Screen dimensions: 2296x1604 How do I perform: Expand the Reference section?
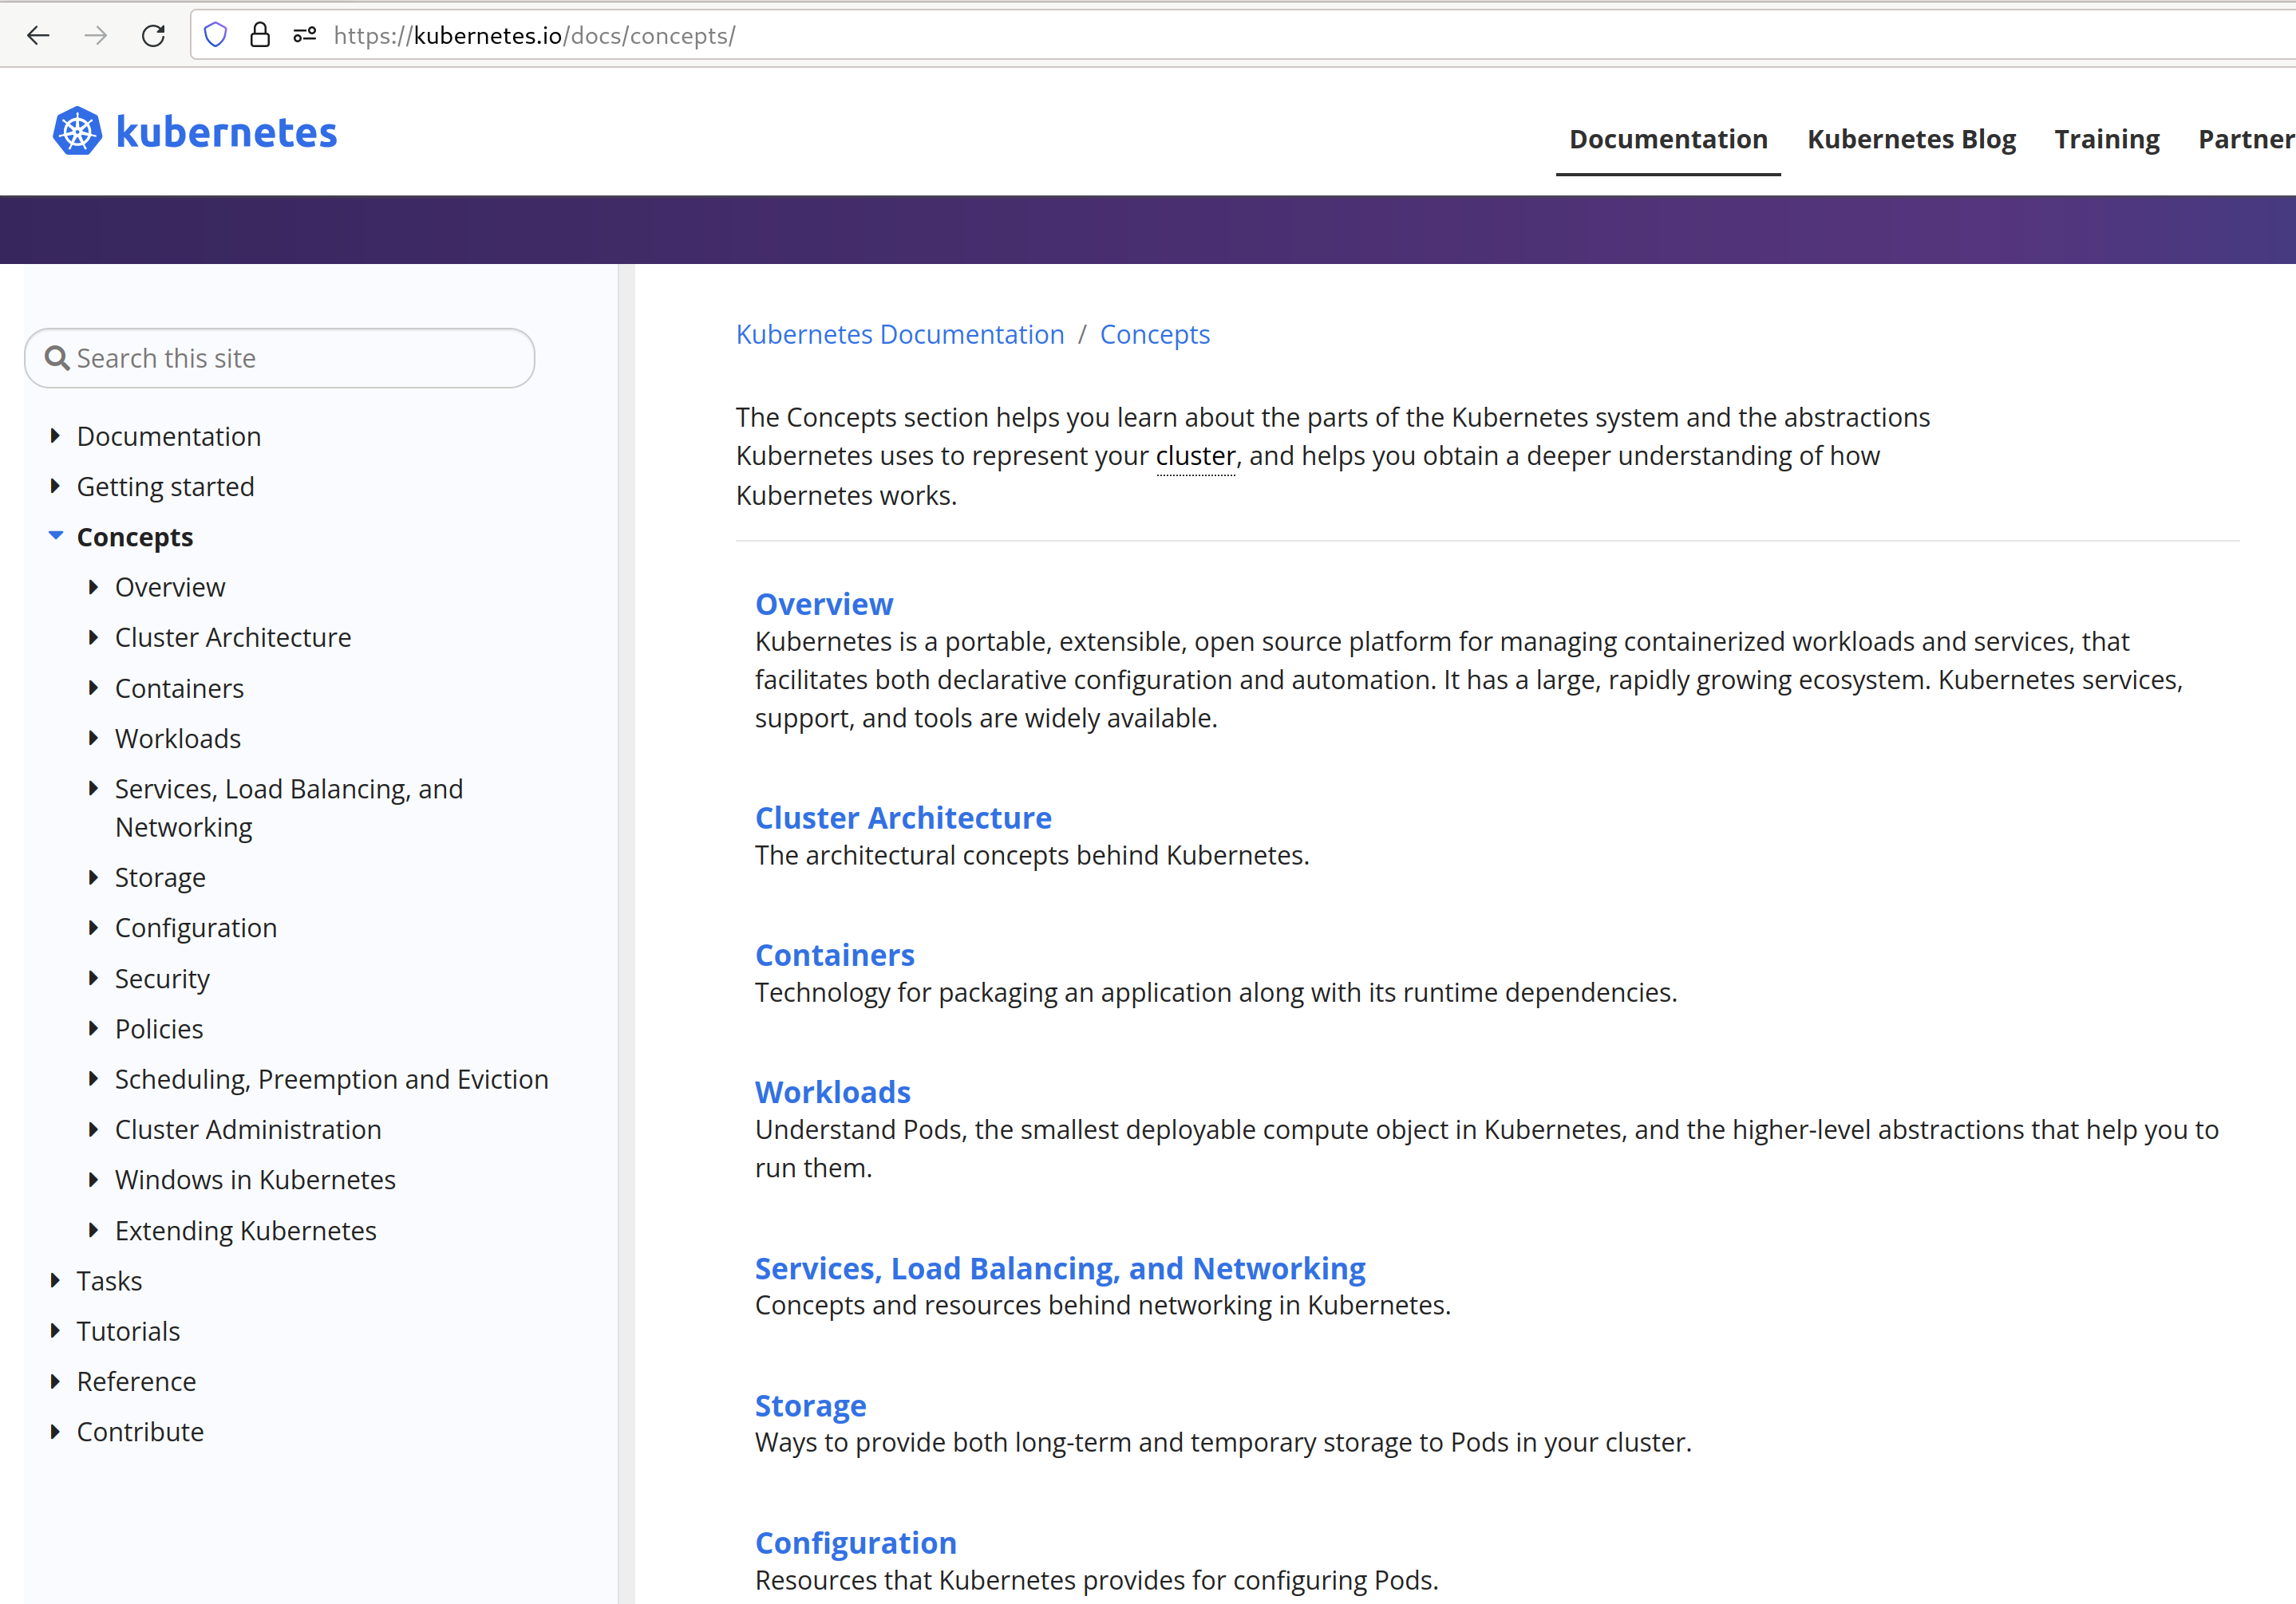pos(56,1381)
